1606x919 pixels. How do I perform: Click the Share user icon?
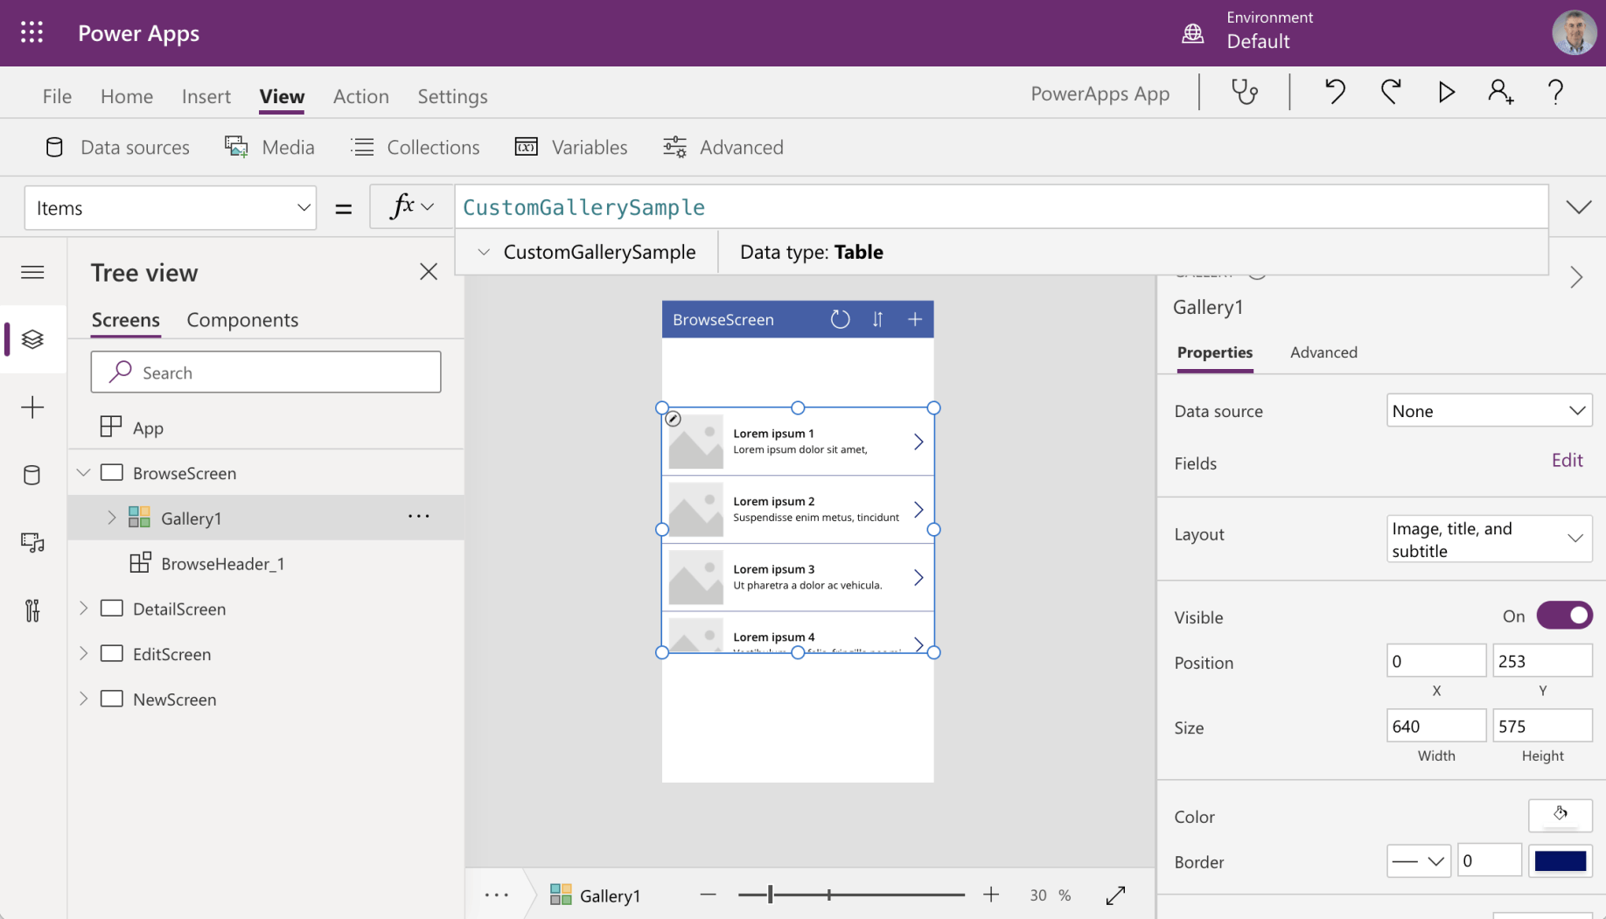[x=1500, y=92]
